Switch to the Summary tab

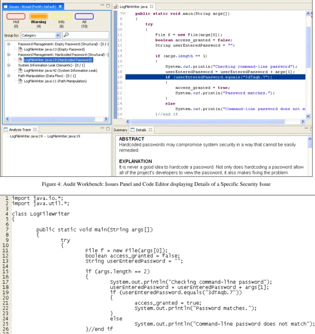click(x=120, y=130)
